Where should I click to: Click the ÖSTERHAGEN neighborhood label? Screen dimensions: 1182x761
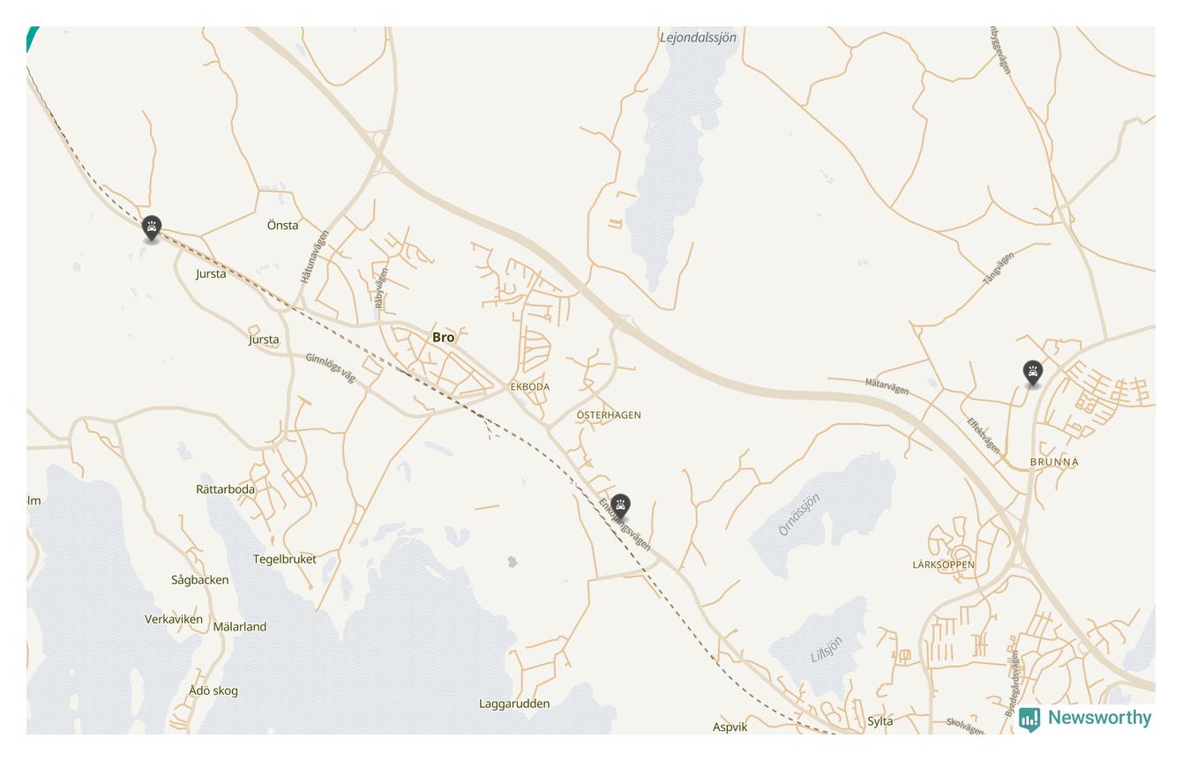pos(609,415)
